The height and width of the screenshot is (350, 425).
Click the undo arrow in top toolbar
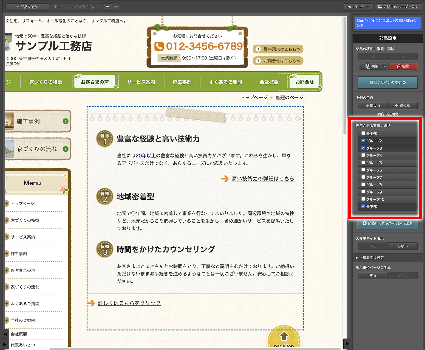click(108, 7)
